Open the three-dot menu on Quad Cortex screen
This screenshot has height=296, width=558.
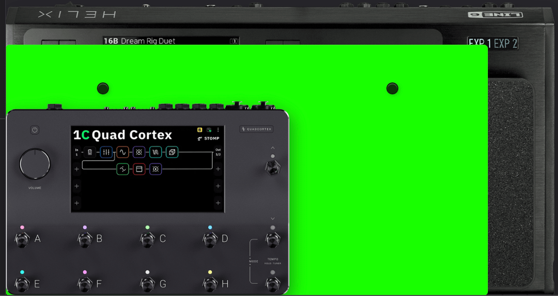tap(218, 130)
